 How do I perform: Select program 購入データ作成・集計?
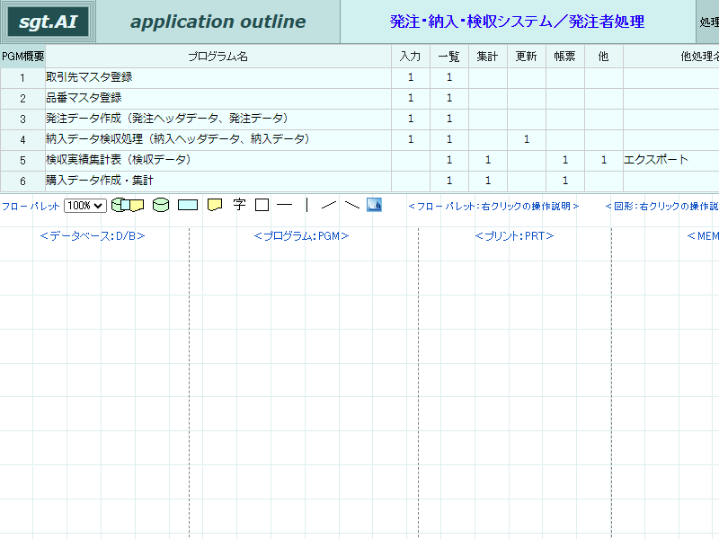pos(218,181)
